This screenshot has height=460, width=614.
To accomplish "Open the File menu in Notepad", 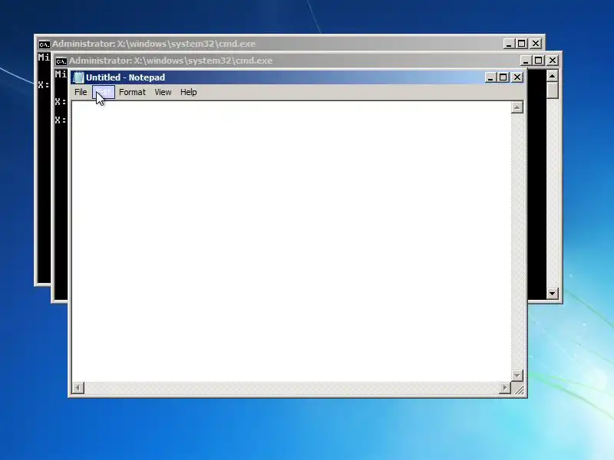I will tap(81, 92).
